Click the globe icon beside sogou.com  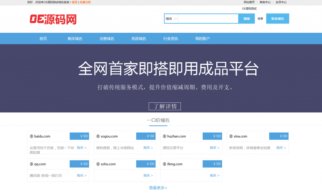[x=98, y=136]
